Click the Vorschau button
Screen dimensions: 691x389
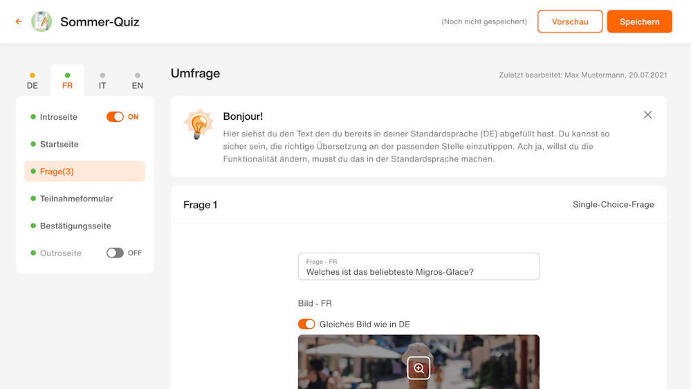tap(570, 21)
